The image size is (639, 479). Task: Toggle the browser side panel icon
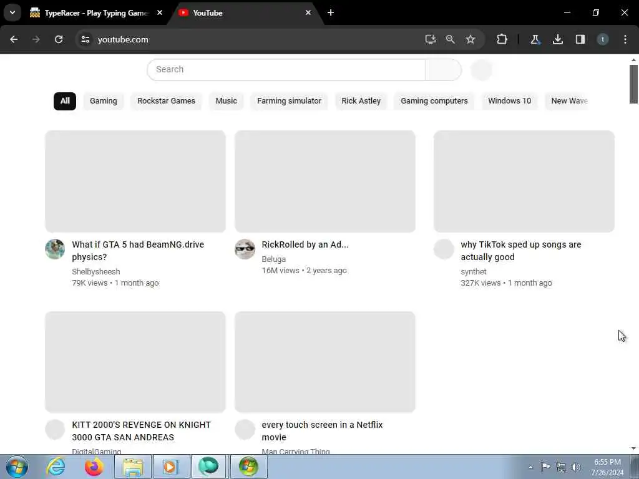click(x=580, y=39)
